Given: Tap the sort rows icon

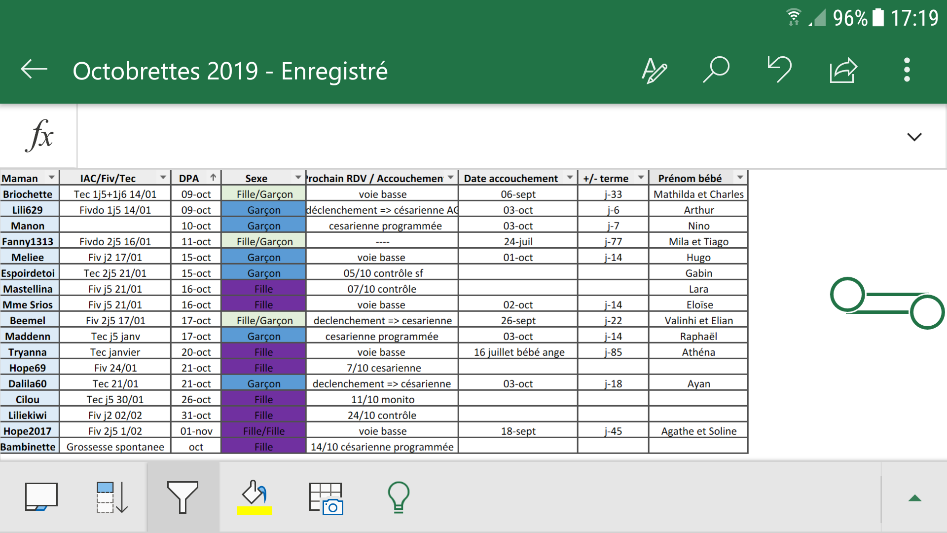Looking at the screenshot, I should tap(112, 497).
